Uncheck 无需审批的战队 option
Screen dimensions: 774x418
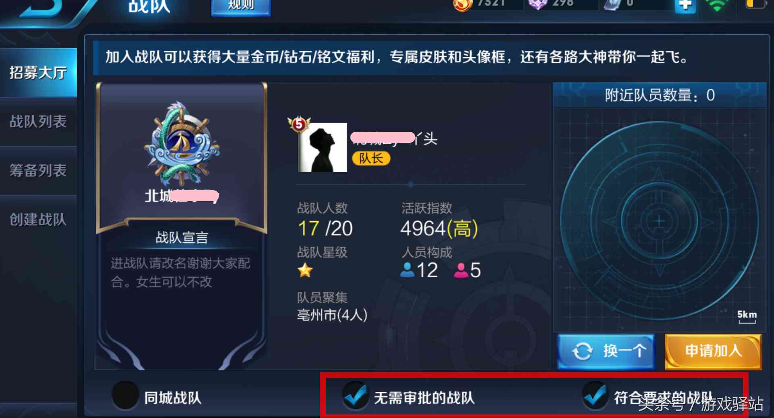[x=355, y=395]
